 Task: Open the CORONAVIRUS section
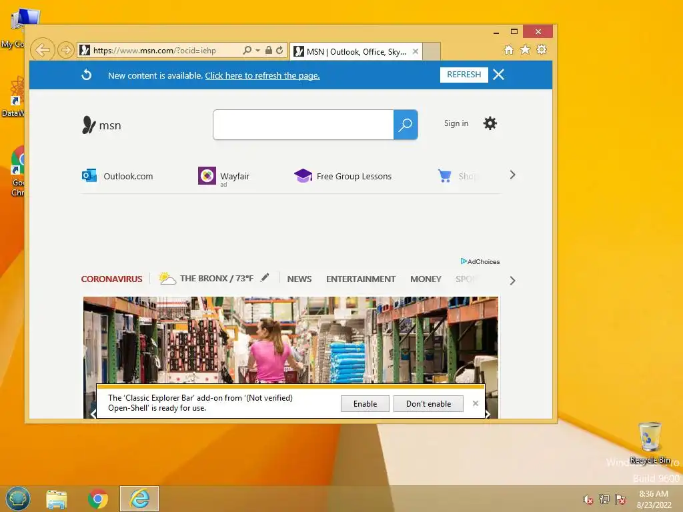111,279
